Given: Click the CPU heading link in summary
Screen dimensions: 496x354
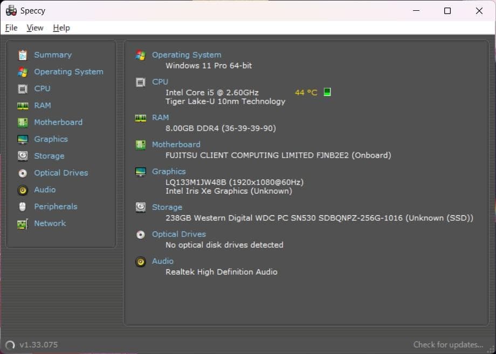Looking at the screenshot, I should (160, 82).
